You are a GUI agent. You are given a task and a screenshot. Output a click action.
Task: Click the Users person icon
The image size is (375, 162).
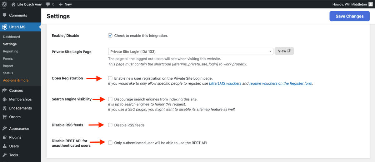coord(4,146)
